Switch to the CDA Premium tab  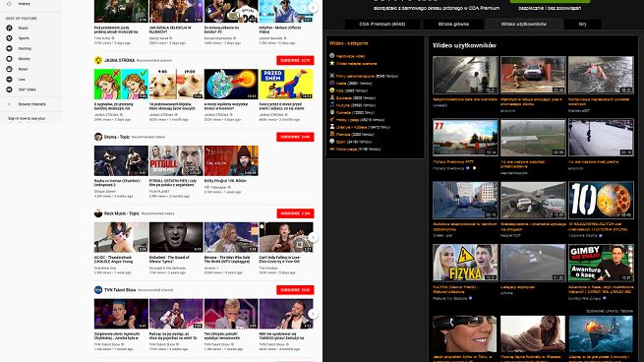[x=381, y=25]
